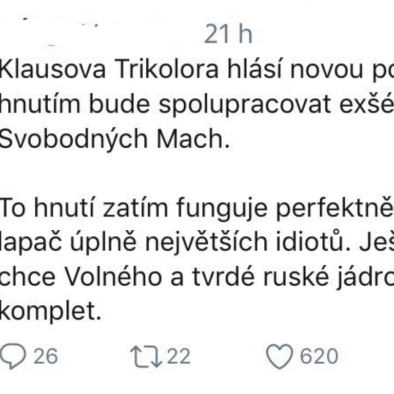Click the line hnutím bude spolupracovat
This screenshot has height=394, width=394.
coord(197,104)
